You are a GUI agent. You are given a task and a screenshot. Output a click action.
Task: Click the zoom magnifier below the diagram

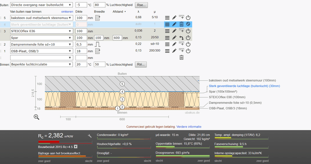click(37, 117)
